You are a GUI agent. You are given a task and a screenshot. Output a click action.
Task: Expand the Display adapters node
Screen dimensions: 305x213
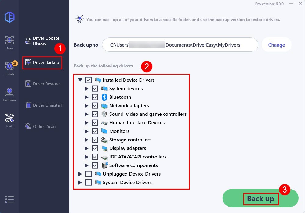[87, 148]
